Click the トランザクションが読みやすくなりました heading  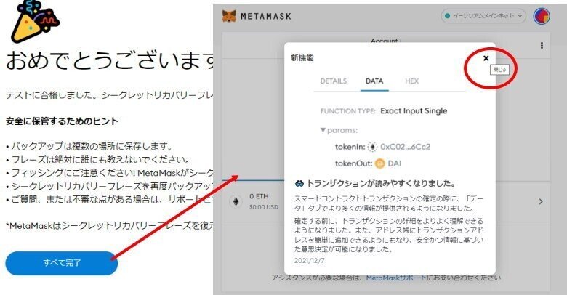pos(381,184)
